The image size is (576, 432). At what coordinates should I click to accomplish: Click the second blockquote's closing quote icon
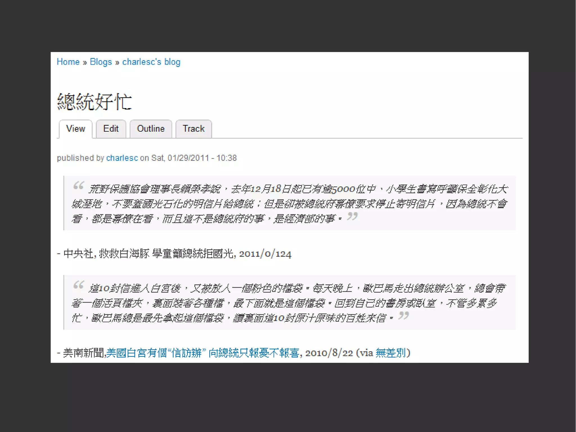(x=403, y=315)
